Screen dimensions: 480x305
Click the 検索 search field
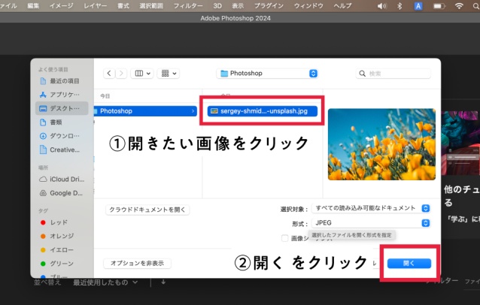click(x=393, y=74)
